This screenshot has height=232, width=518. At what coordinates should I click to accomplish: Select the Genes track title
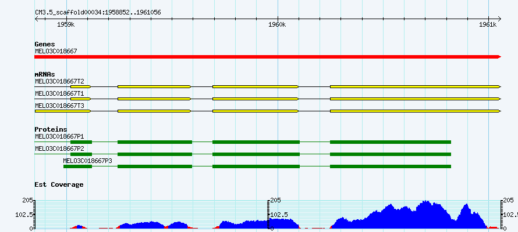pyautogui.click(x=45, y=44)
